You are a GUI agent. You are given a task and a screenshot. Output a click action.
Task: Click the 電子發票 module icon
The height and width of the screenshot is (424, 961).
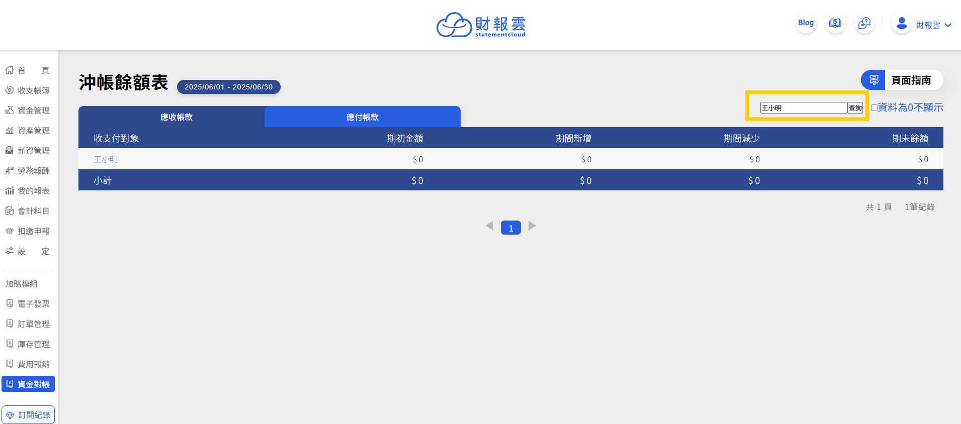pyautogui.click(x=10, y=303)
